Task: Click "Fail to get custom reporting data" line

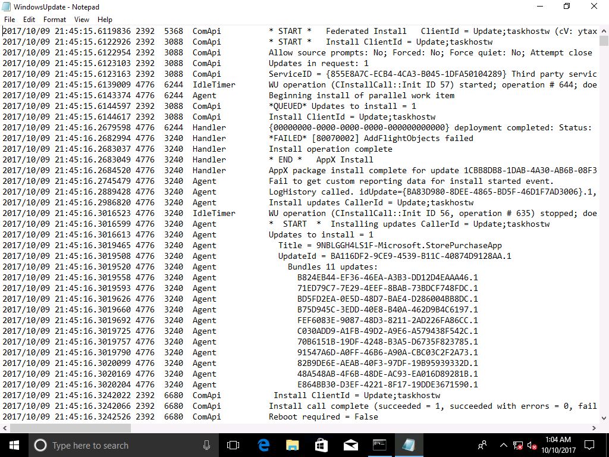Action: [411, 181]
